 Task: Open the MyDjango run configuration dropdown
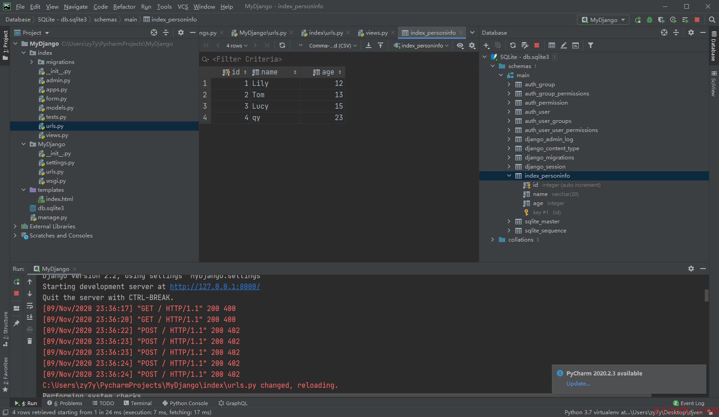(603, 20)
